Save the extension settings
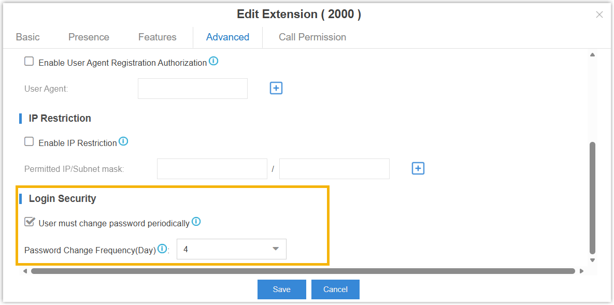The height and width of the screenshot is (305, 614). click(281, 289)
